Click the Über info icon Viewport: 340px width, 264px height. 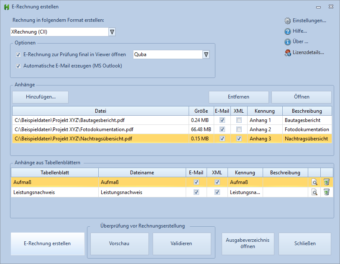pos(288,42)
